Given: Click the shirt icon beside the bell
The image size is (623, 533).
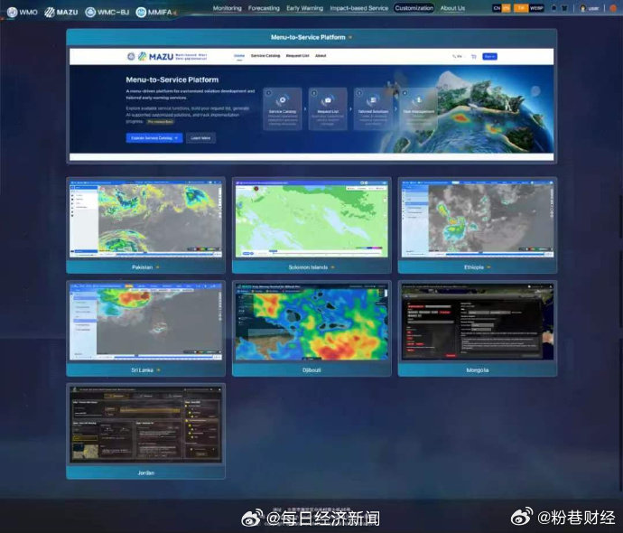Looking at the screenshot, I should click(564, 8).
